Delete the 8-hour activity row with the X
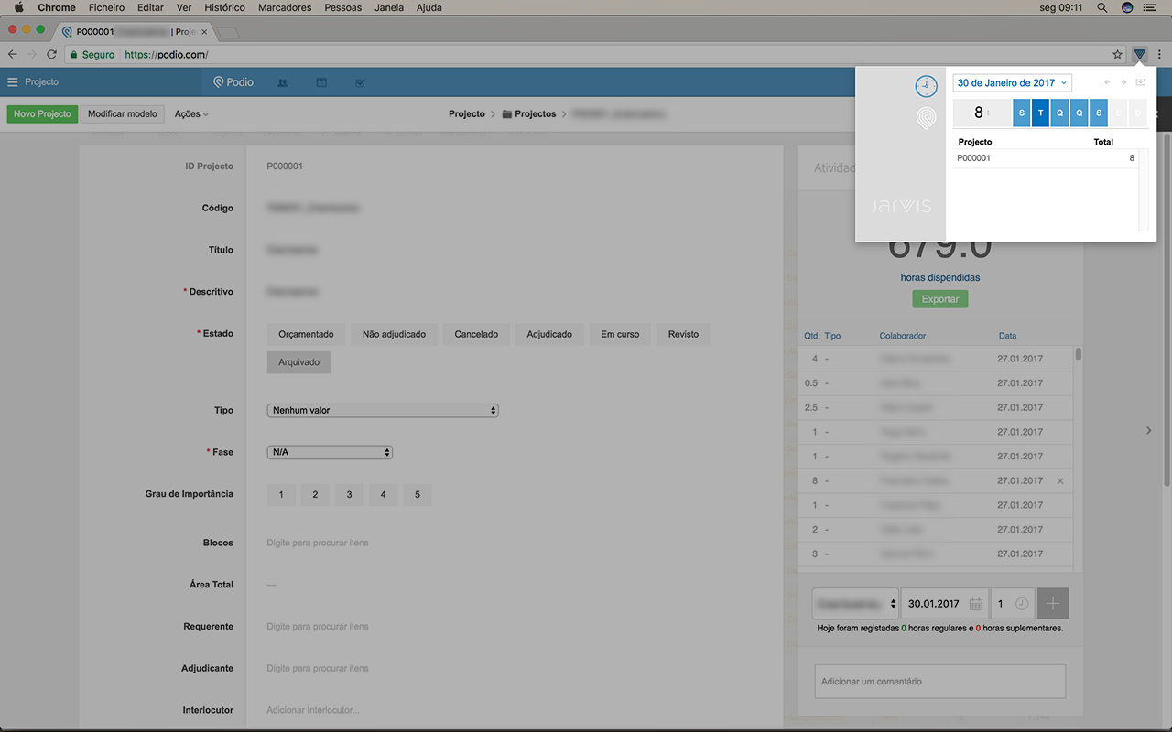 click(1060, 480)
